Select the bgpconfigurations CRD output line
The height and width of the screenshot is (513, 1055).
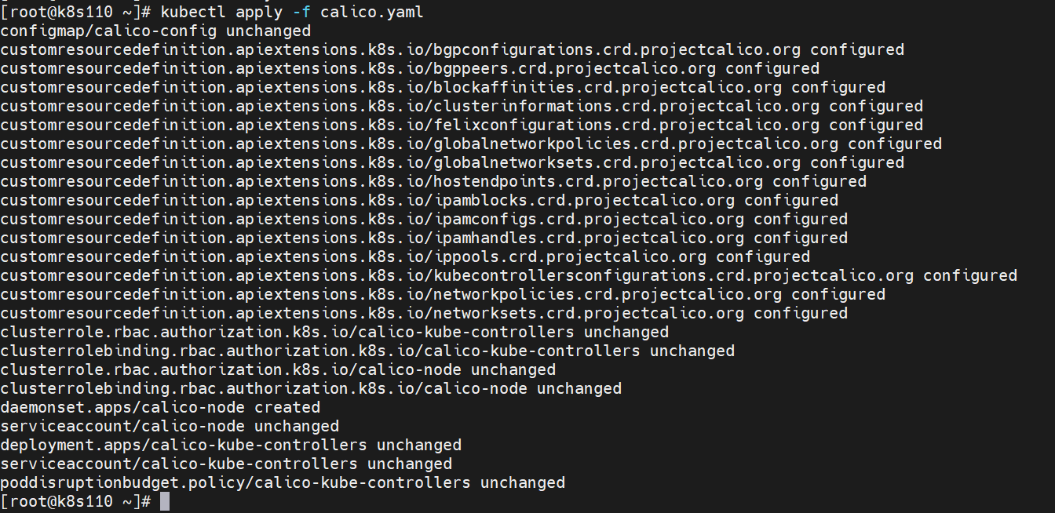pos(452,49)
